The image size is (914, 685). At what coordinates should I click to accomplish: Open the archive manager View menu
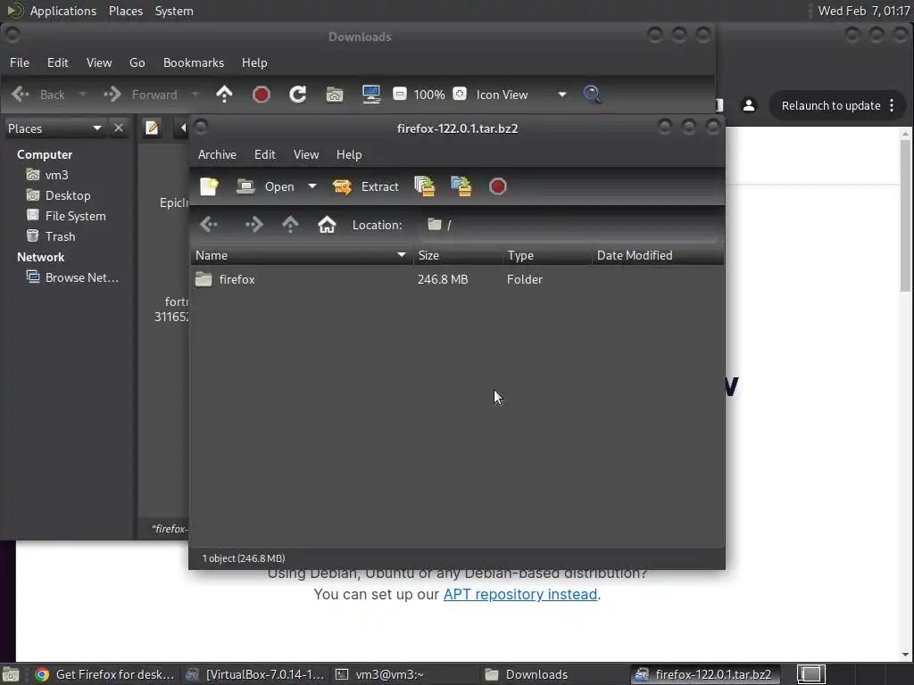306,154
